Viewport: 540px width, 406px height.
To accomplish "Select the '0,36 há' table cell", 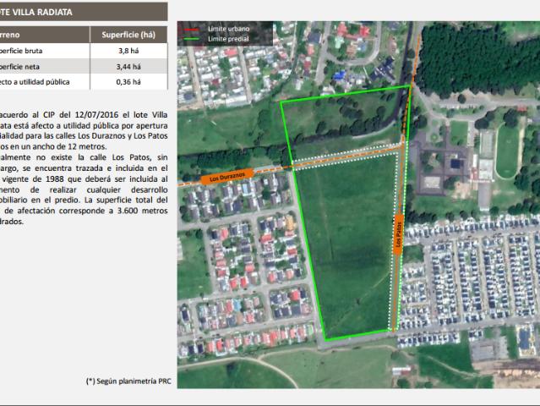I will pyautogui.click(x=128, y=82).
